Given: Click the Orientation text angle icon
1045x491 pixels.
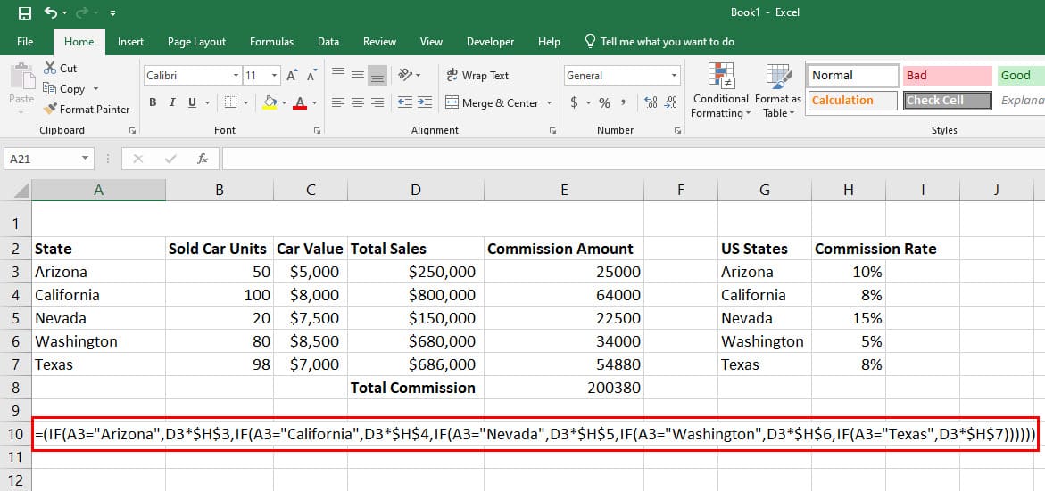Looking at the screenshot, I should tap(405, 75).
